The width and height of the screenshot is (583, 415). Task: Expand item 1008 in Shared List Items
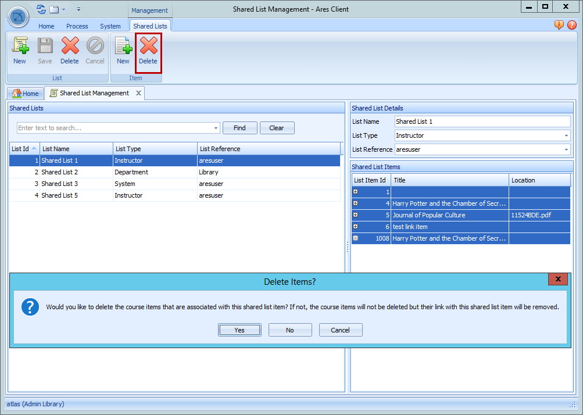(x=355, y=238)
